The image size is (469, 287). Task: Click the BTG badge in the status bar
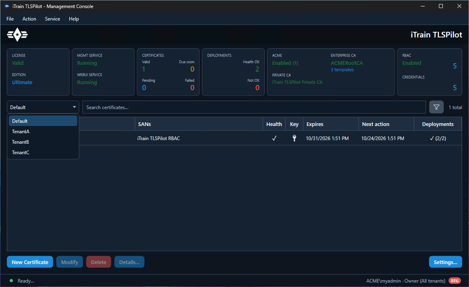pos(455,281)
